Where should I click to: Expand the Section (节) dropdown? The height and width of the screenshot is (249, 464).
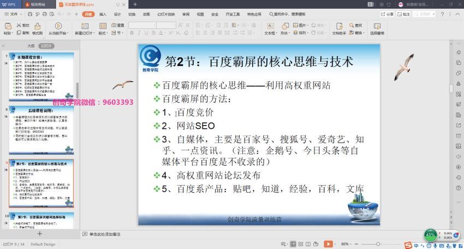click(118, 33)
